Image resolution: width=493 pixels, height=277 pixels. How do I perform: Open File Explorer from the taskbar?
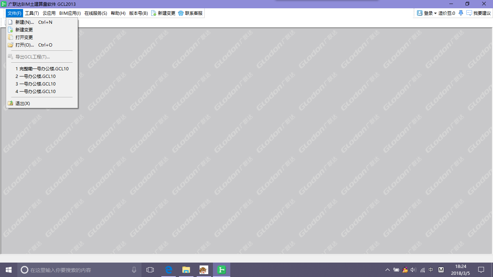click(186, 270)
